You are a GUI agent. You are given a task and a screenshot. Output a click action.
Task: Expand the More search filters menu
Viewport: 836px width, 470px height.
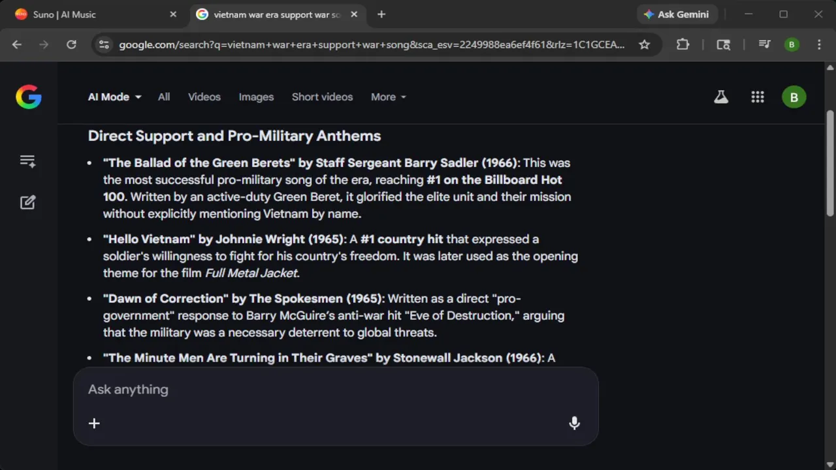[389, 97]
